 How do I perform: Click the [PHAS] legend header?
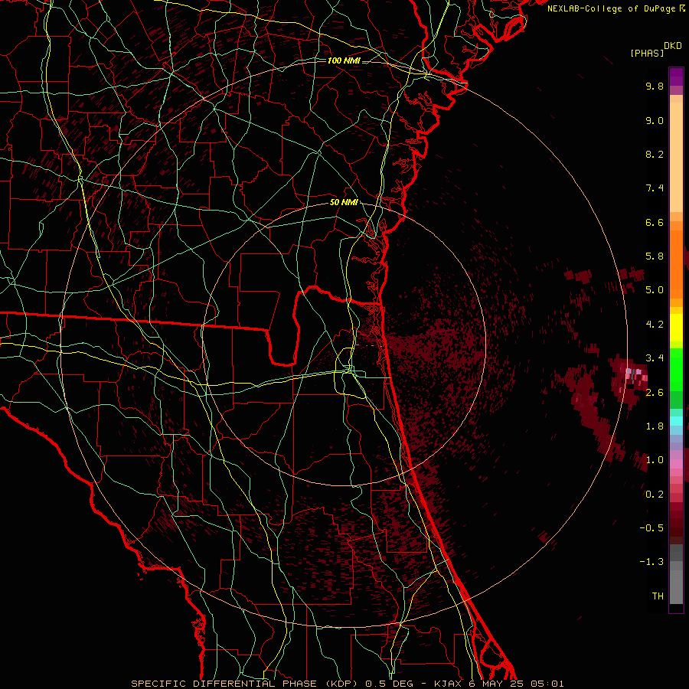647,54
